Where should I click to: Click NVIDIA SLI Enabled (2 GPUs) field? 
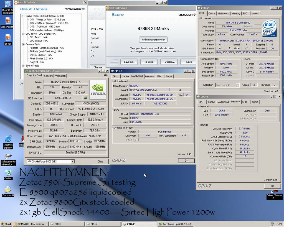[x=75, y=152]
